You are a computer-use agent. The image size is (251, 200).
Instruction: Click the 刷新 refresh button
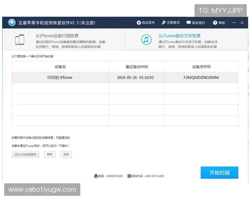50,155
